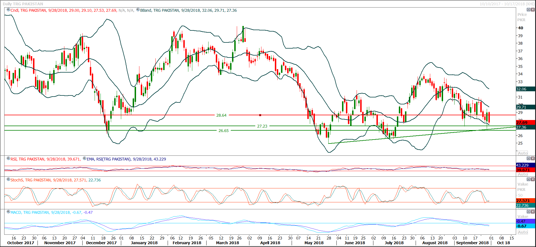
Task: Toggle Auto scale on RSI panel
Action: 523,174
